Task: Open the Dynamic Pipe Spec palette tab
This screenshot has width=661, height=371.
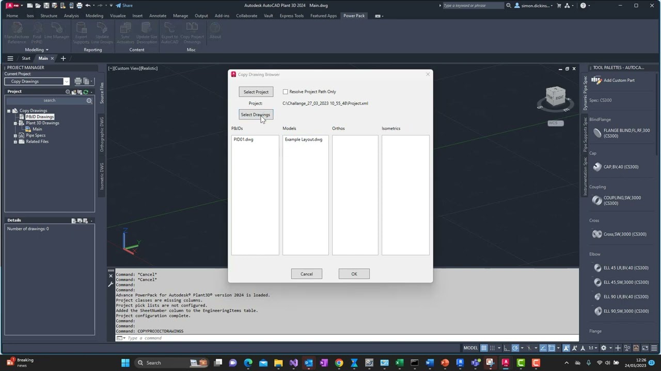Action: (585, 93)
